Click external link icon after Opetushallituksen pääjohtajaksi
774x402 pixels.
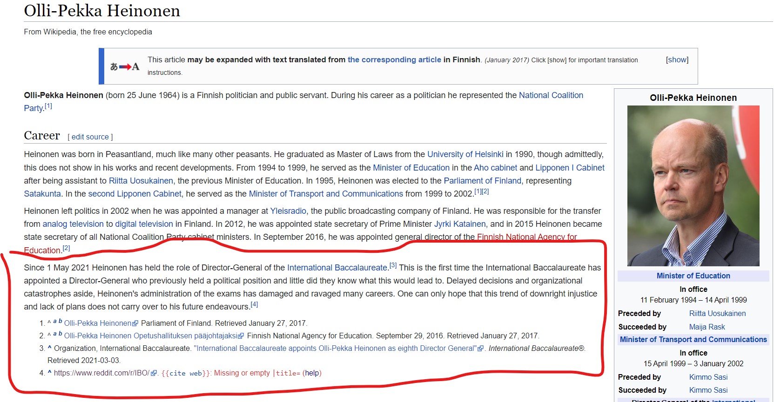click(x=241, y=336)
